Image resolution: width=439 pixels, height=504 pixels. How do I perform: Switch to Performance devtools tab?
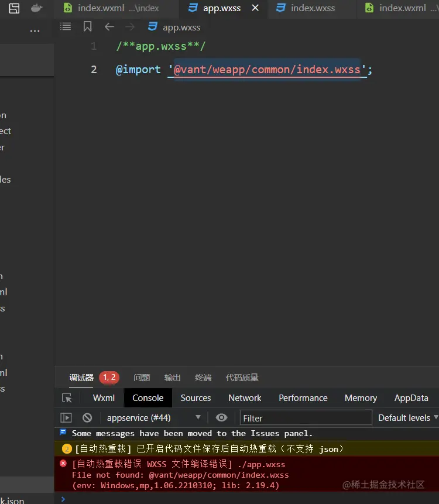click(x=303, y=398)
